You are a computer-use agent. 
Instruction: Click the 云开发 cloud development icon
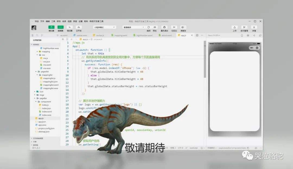click(79, 27)
